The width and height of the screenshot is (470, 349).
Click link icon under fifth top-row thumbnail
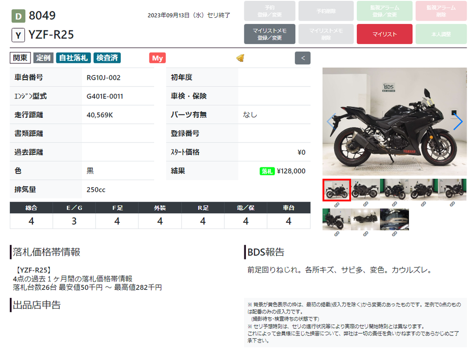[x=452, y=204]
